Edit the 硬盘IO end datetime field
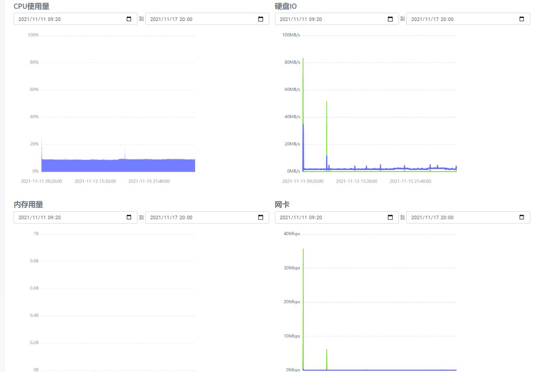Viewport: 539px width, 372px height. (x=468, y=19)
